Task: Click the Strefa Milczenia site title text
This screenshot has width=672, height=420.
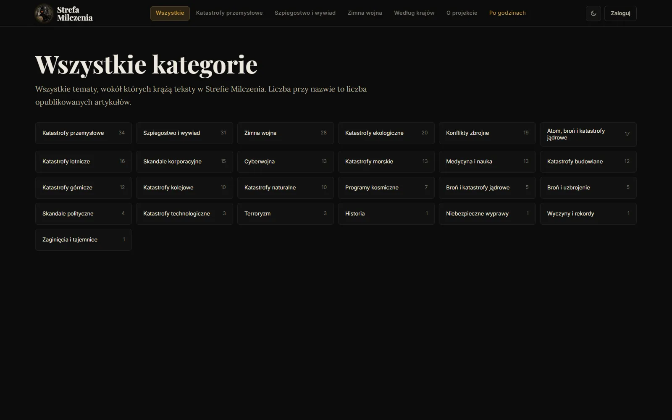Action: point(75,13)
